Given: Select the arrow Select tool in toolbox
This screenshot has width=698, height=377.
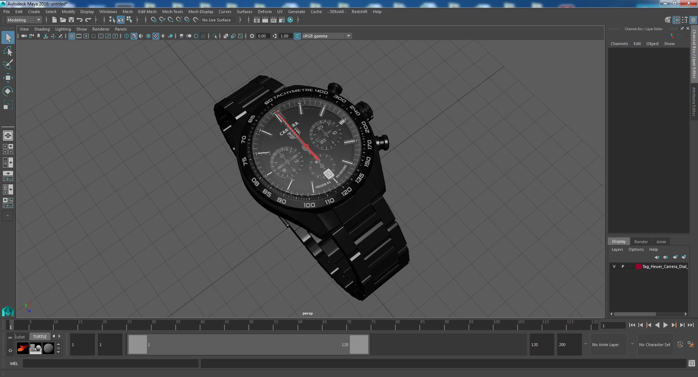Looking at the screenshot, I should tap(8, 37).
